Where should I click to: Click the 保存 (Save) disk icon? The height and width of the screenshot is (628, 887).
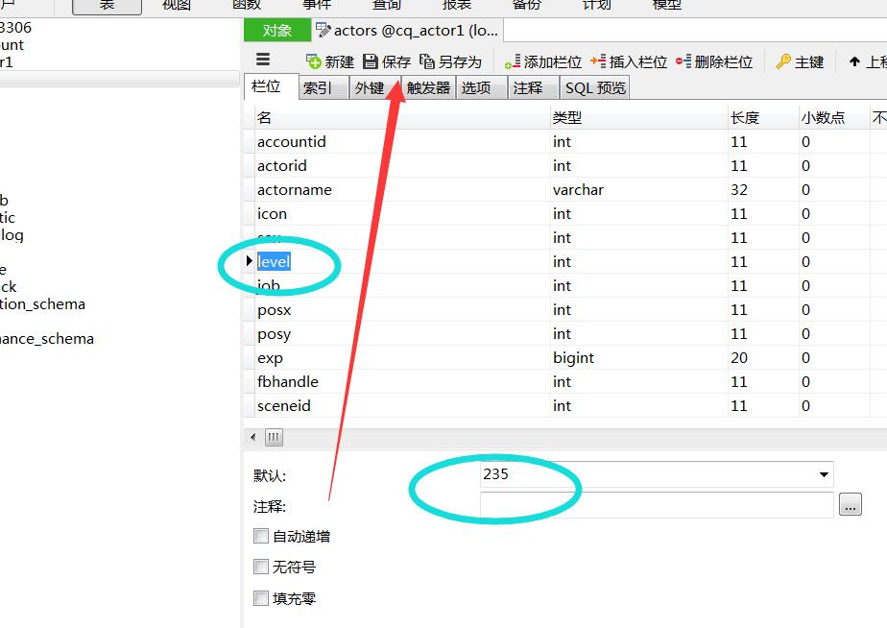[x=371, y=61]
